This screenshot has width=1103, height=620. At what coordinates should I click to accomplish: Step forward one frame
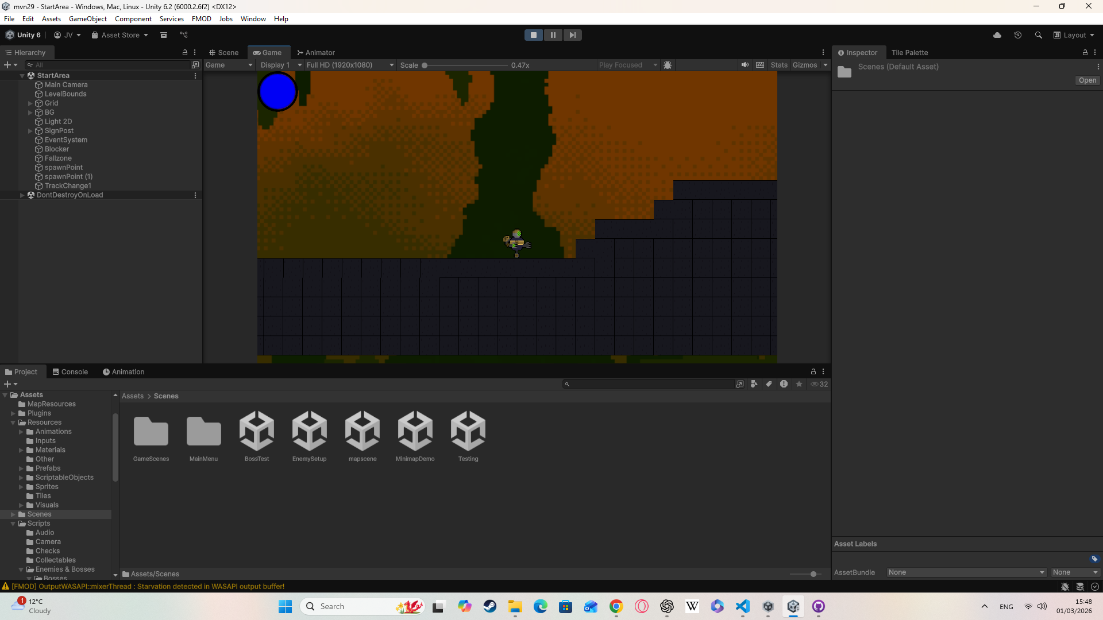point(572,35)
